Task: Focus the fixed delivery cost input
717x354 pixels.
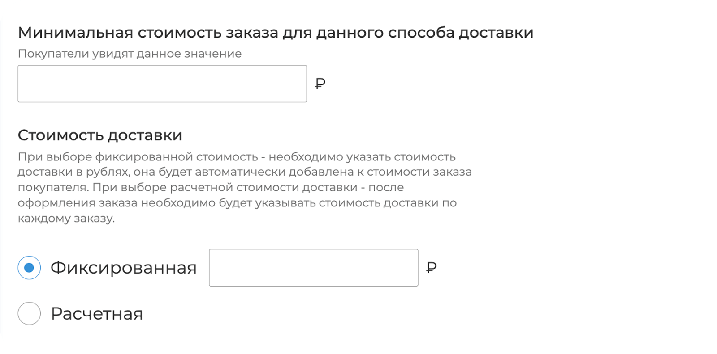Action: [x=313, y=268]
